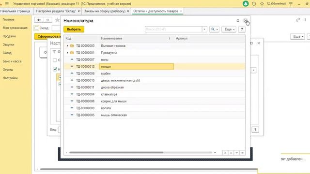This screenshot has width=310, height=174.
Task: Open the Еще menu in Номенклатура dialog
Action: click(x=229, y=29)
